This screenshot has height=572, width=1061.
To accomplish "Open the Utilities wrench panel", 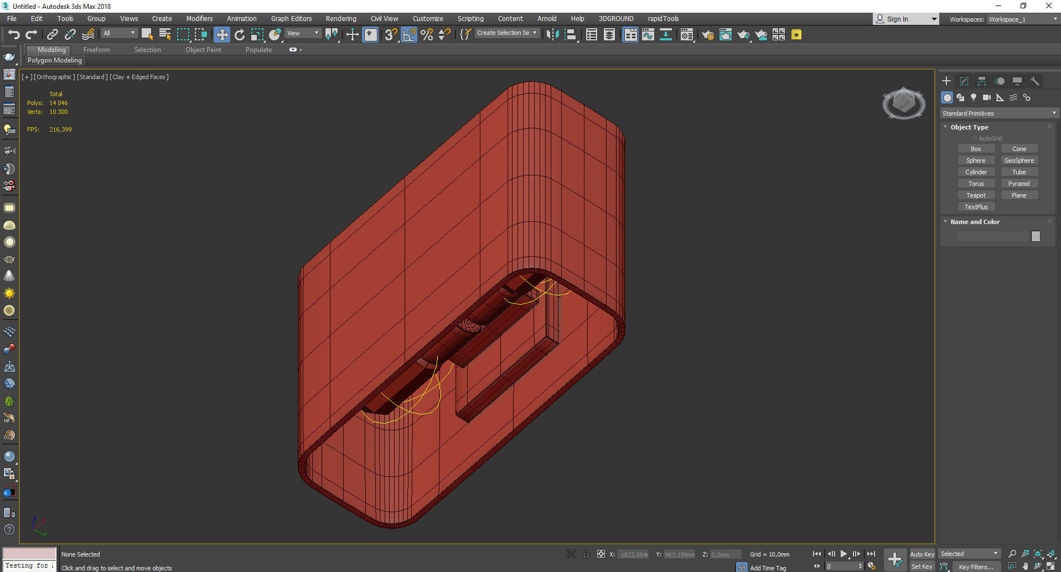I will point(1035,81).
